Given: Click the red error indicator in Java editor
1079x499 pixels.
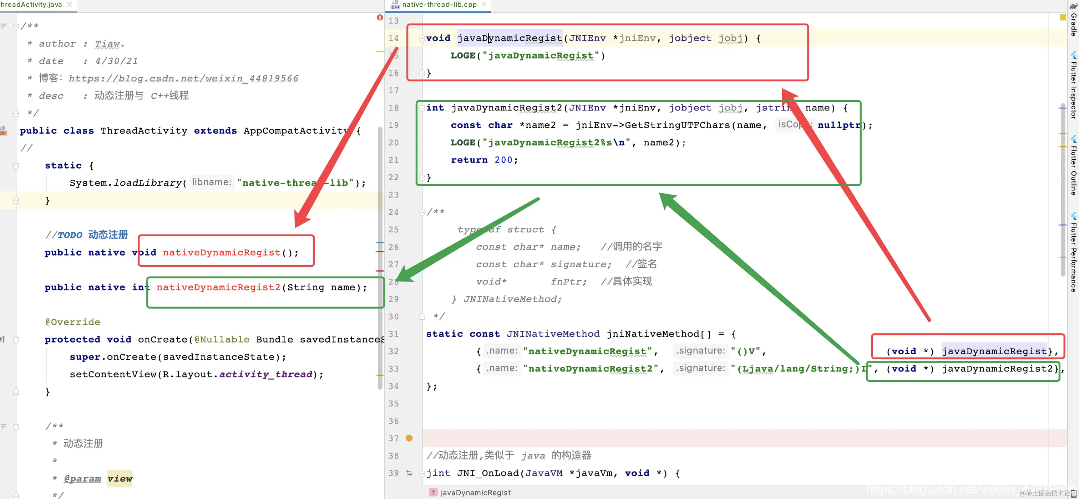Looking at the screenshot, I should tap(380, 17).
